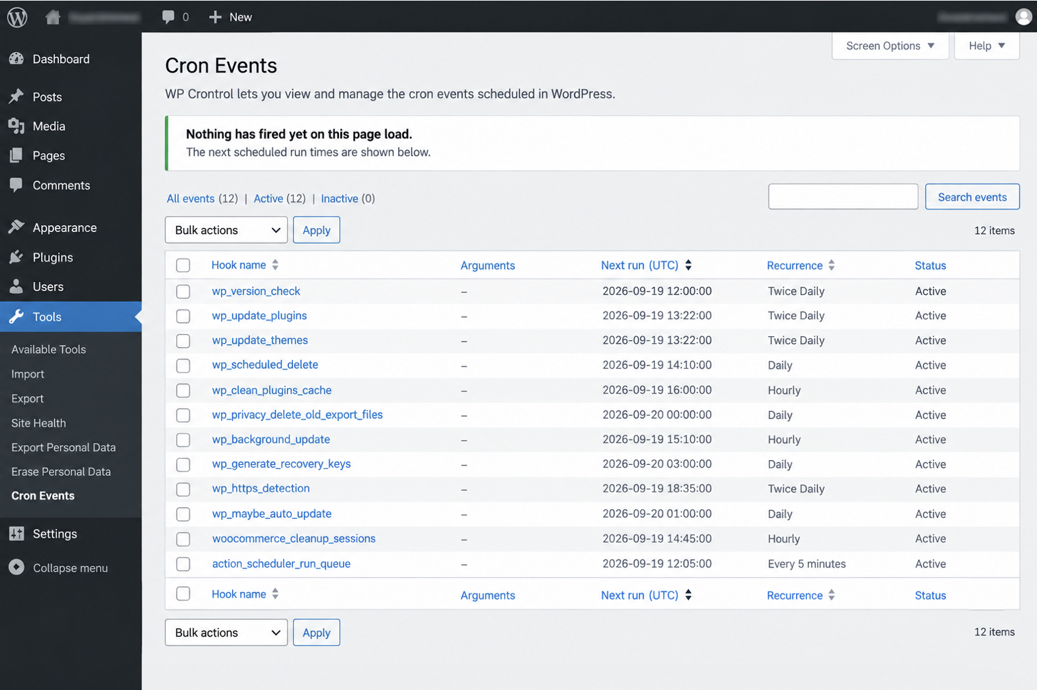
Task: Open Available Tools submenu item
Action: (x=49, y=349)
